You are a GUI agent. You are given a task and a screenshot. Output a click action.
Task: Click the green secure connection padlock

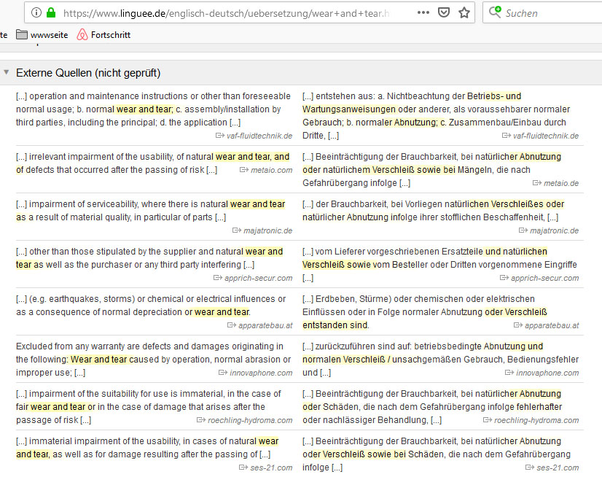51,13
